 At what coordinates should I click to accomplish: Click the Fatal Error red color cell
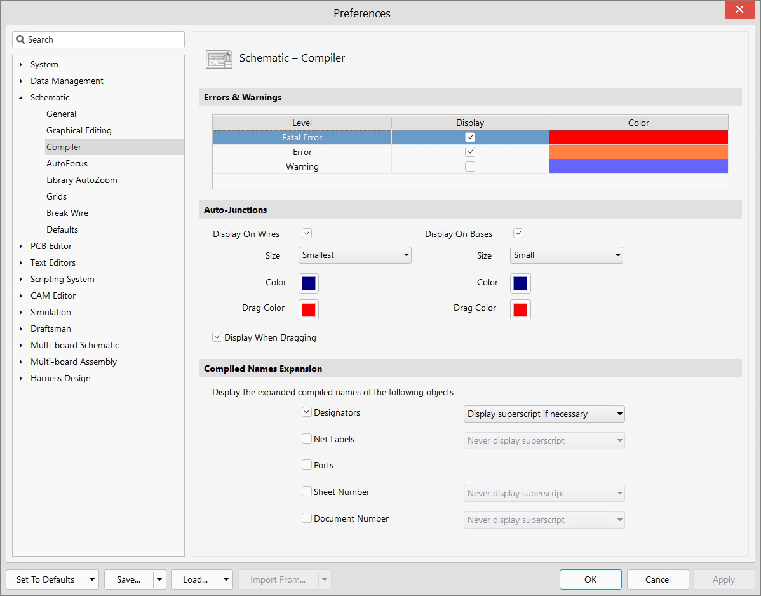[638, 137]
